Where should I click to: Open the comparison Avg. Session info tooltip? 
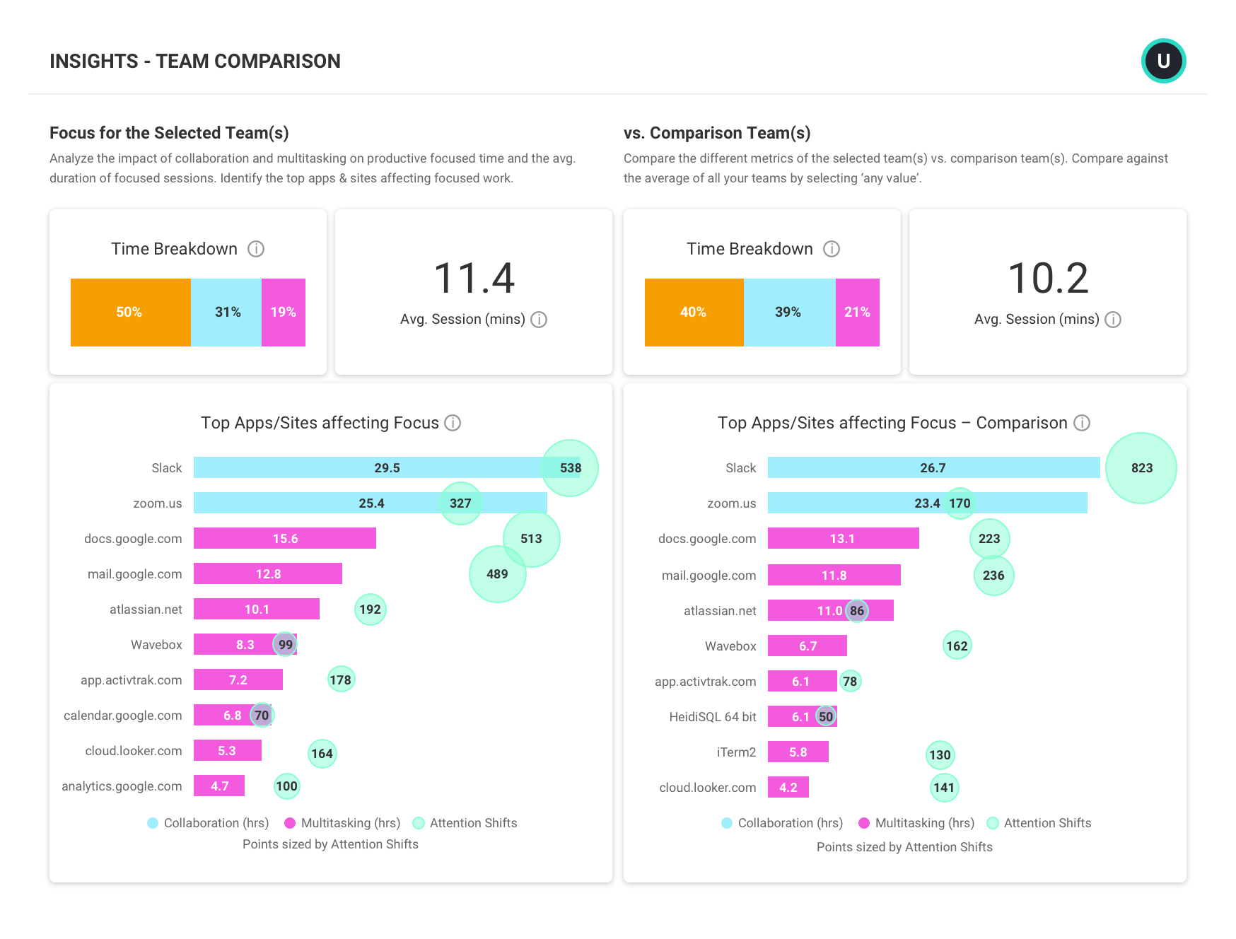coord(1114,320)
